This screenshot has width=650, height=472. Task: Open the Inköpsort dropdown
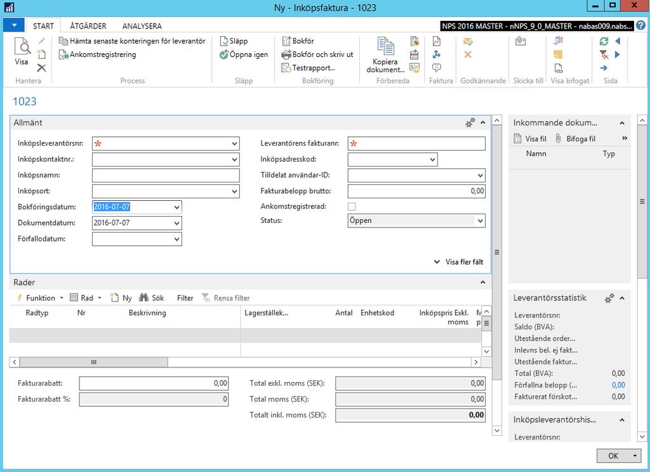pyautogui.click(x=235, y=191)
